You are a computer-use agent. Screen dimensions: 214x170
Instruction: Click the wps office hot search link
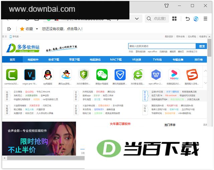[x=152, y=51]
